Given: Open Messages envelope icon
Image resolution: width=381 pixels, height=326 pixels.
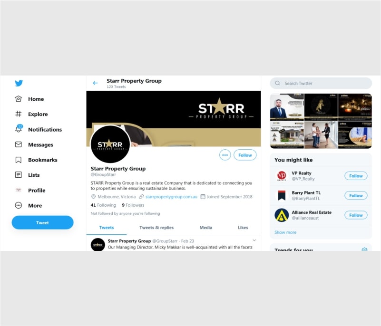Looking at the screenshot, I should coord(19,144).
